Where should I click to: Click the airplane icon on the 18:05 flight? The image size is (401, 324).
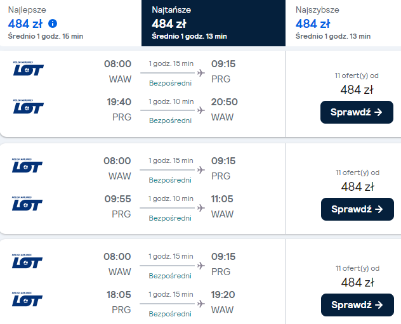pyautogui.click(x=201, y=303)
